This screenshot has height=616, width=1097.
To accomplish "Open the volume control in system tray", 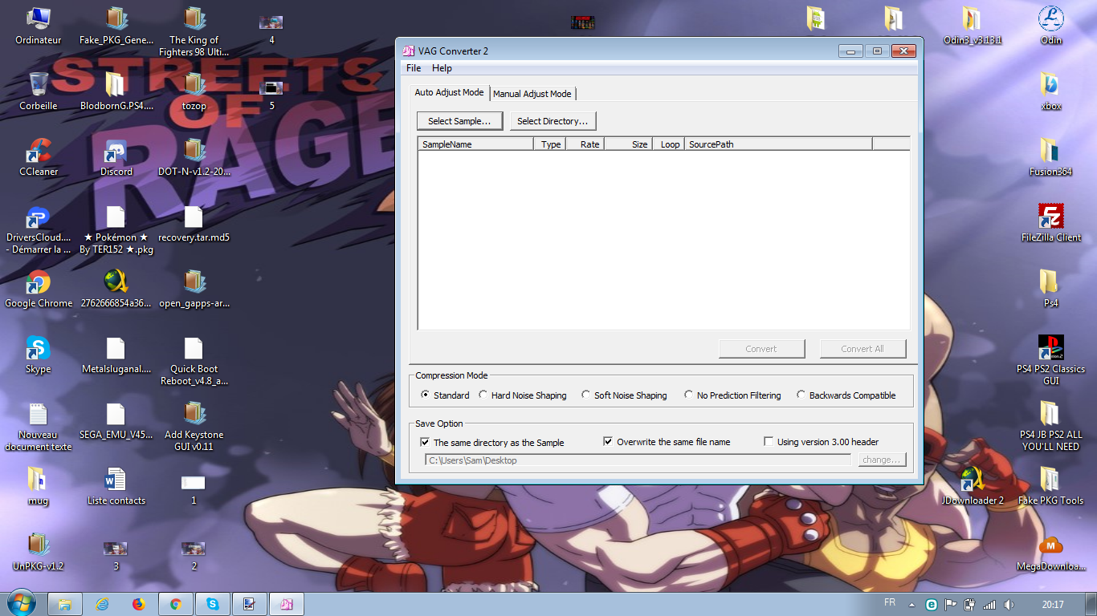I will (x=1009, y=605).
